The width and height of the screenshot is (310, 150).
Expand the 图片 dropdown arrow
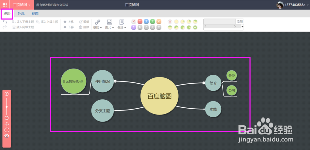tap(113, 28)
